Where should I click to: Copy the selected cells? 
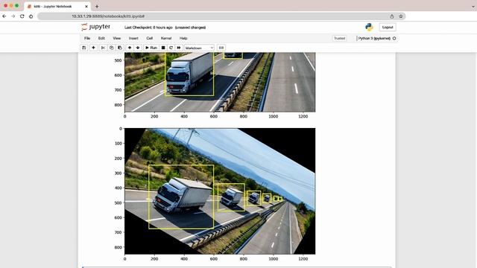tap(111, 48)
